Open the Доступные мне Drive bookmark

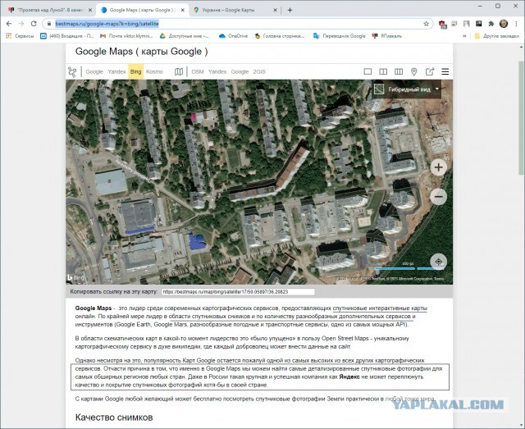(184, 36)
